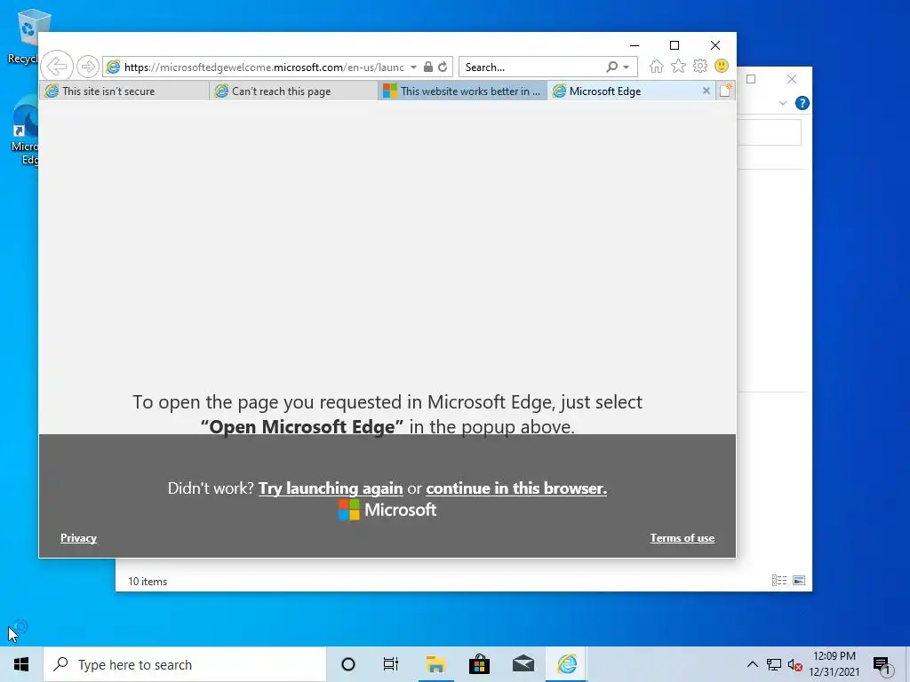
Task: Open the Home page via house icon
Action: pos(657,66)
